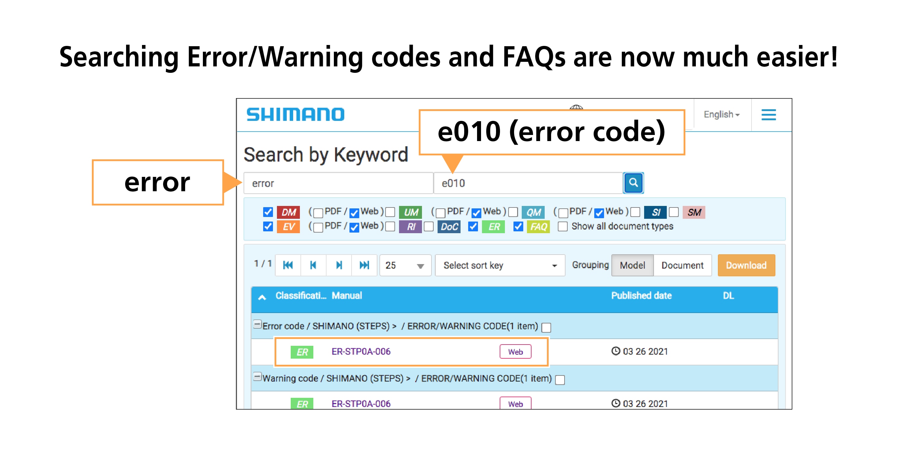
Task: Collapse the results table header chevron
Action: (x=262, y=297)
